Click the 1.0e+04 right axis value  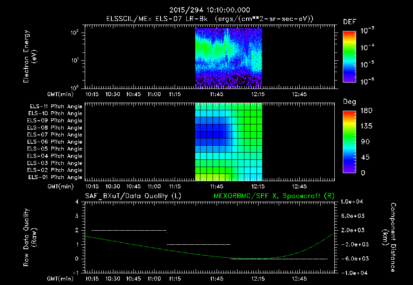(352, 202)
